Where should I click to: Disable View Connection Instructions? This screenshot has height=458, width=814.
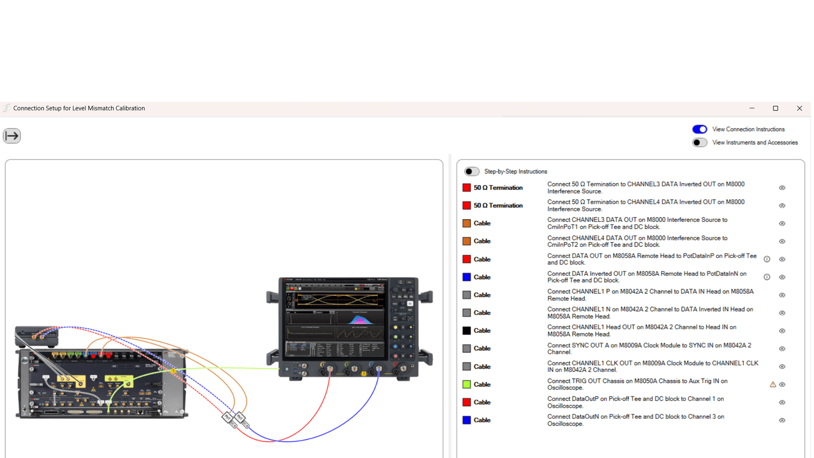tap(700, 129)
